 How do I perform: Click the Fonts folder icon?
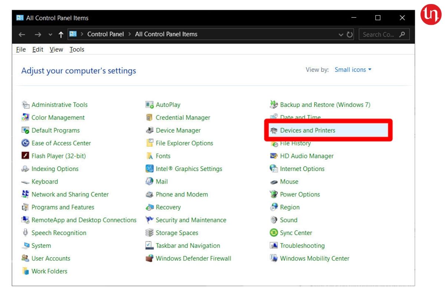pyautogui.click(x=149, y=156)
